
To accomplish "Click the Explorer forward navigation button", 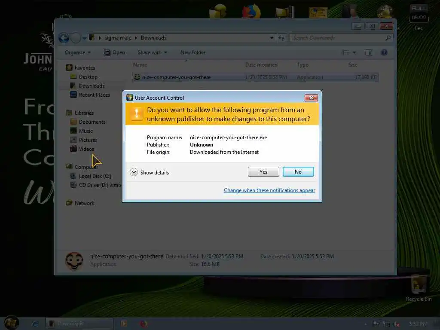I will point(76,38).
